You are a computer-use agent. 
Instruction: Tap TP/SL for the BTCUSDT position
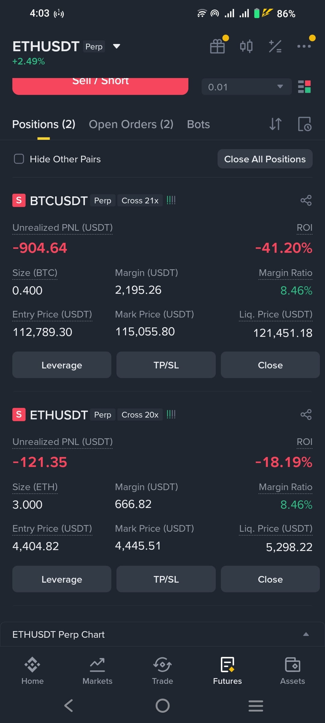tap(166, 365)
